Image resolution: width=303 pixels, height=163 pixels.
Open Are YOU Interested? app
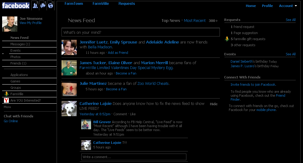click(x=26, y=100)
